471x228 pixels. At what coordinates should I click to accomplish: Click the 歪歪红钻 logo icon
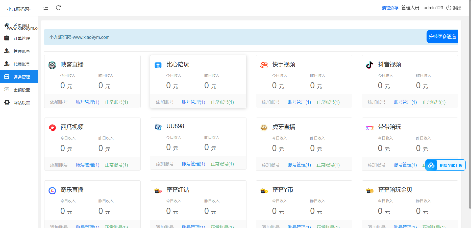click(158, 191)
